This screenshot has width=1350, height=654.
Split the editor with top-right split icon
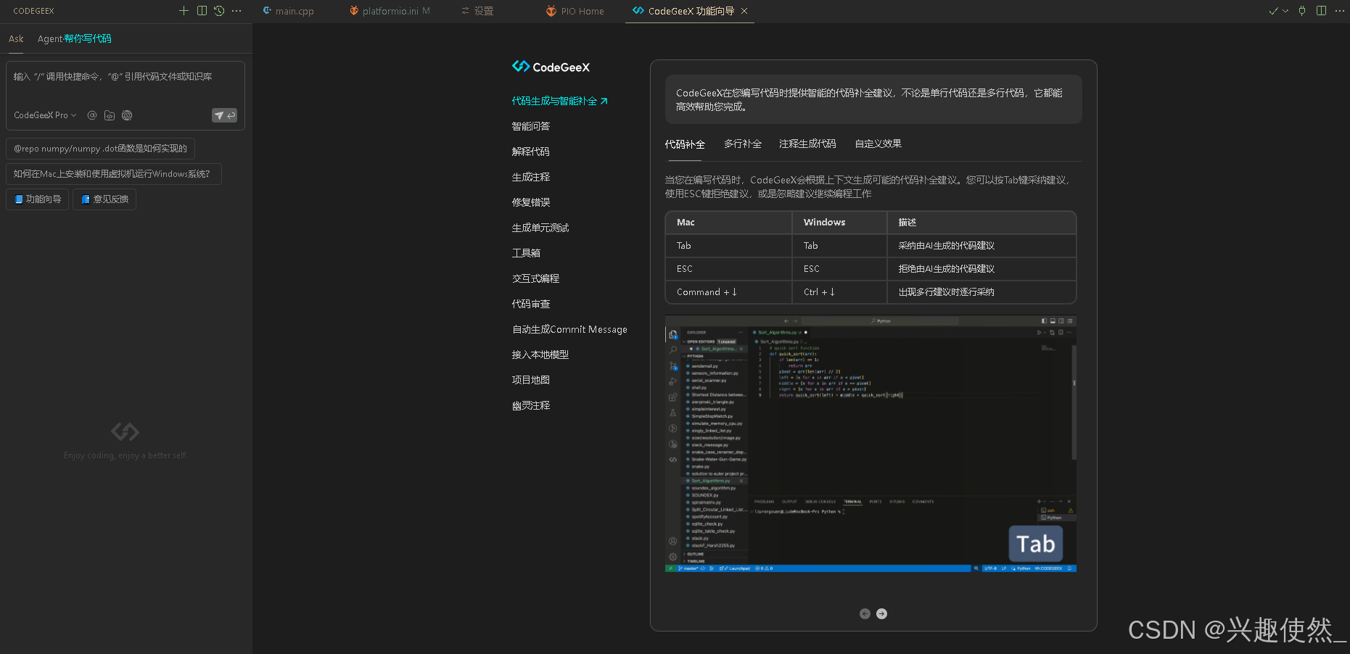click(x=1322, y=11)
